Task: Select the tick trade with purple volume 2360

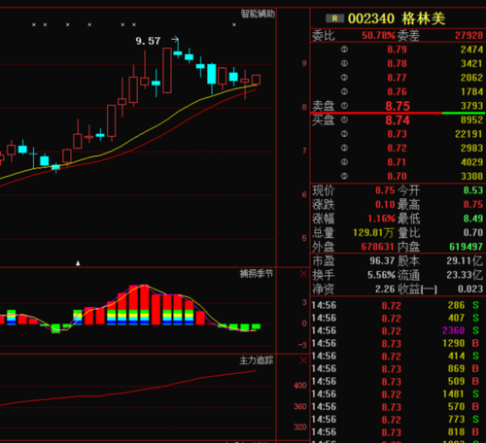Action: coord(398,330)
